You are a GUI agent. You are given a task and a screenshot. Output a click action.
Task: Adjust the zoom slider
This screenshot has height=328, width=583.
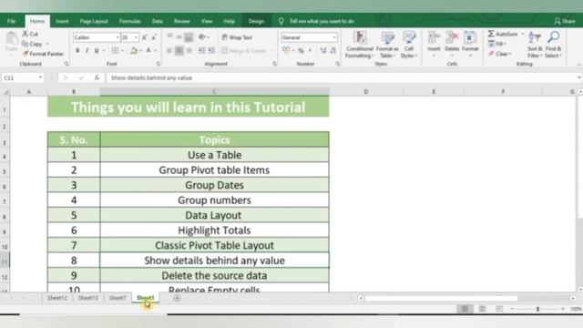(x=537, y=309)
